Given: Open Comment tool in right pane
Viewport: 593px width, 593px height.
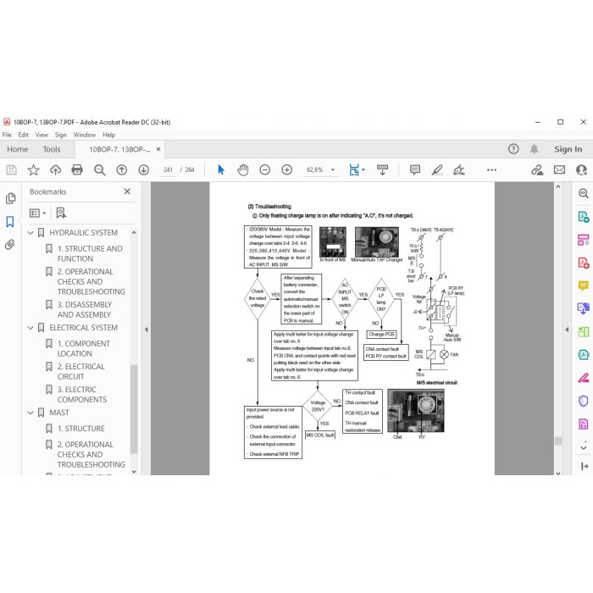Looking at the screenshot, I should [583, 285].
